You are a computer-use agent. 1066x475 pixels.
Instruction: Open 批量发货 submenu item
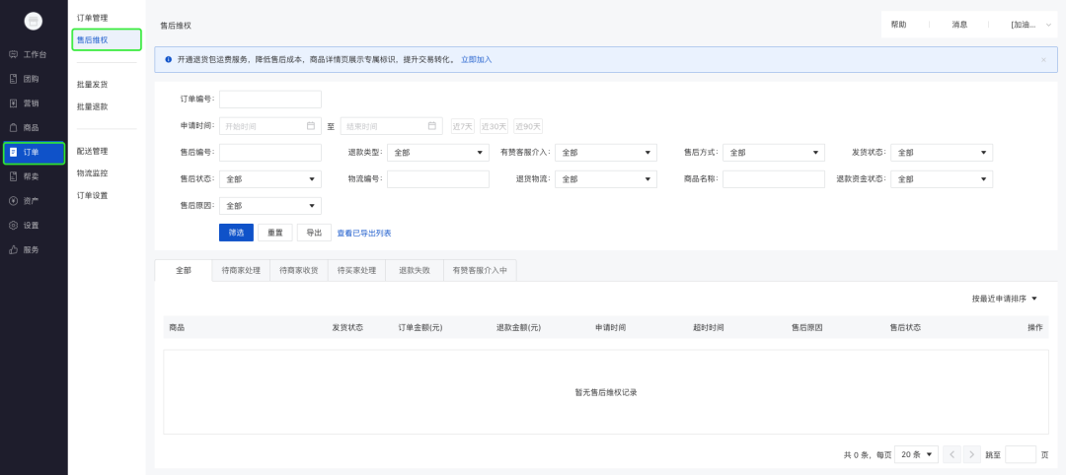coord(93,85)
